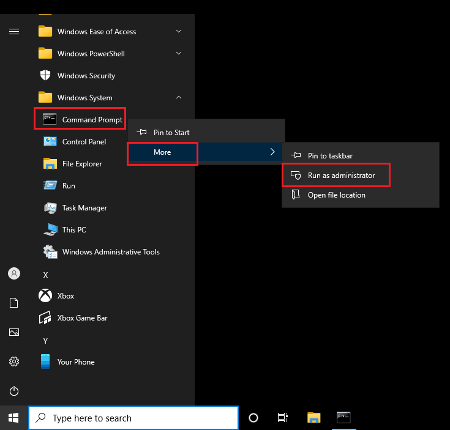Click the Run text label
Image resolution: width=450 pixels, height=430 pixels.
(69, 186)
